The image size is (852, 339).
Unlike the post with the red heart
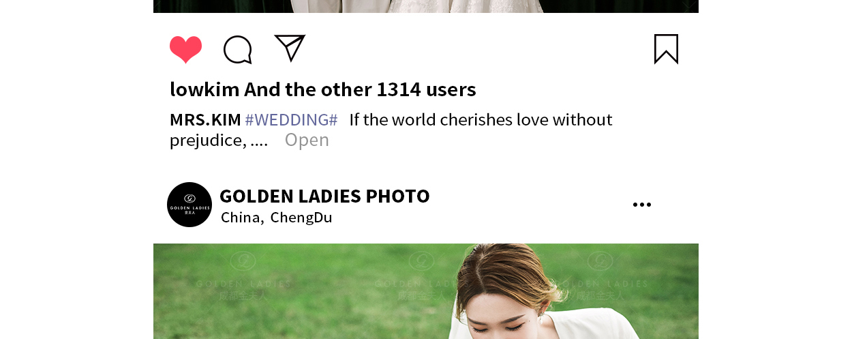185,50
